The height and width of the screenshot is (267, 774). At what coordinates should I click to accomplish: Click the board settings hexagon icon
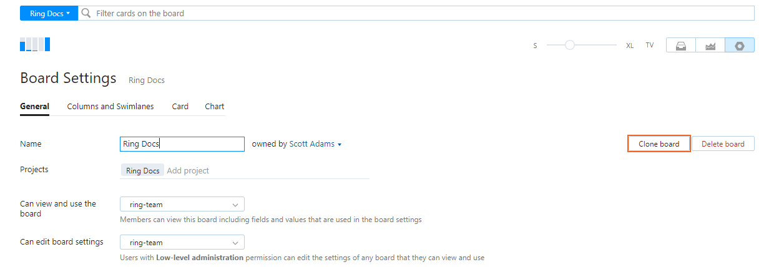click(x=740, y=46)
